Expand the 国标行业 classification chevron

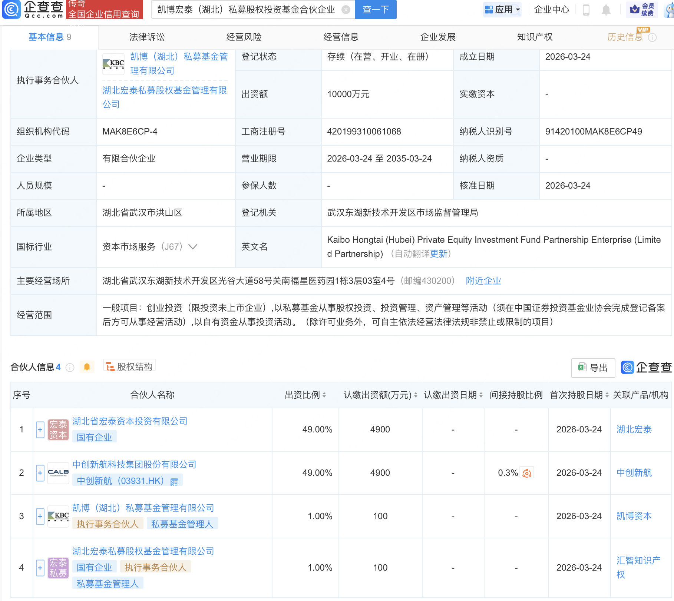point(193,247)
